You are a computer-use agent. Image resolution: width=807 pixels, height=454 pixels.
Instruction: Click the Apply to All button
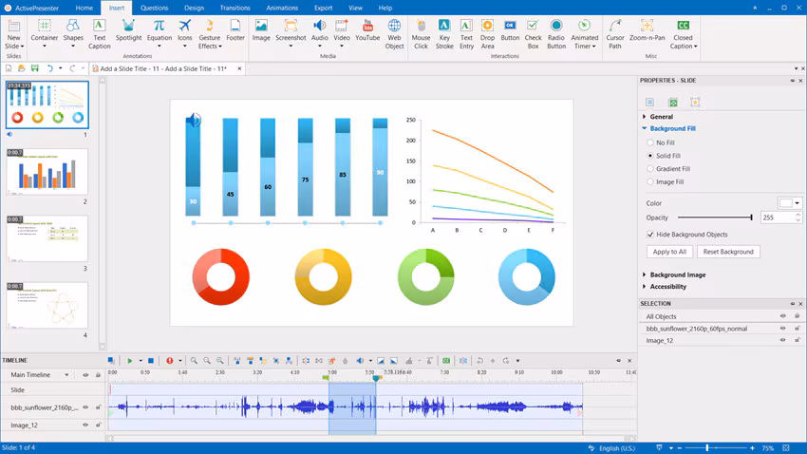669,252
